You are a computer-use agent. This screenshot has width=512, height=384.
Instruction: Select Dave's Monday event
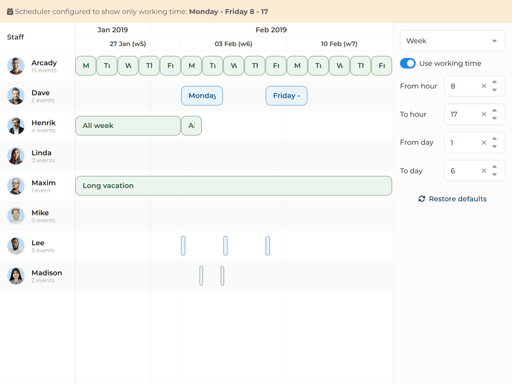pyautogui.click(x=202, y=96)
